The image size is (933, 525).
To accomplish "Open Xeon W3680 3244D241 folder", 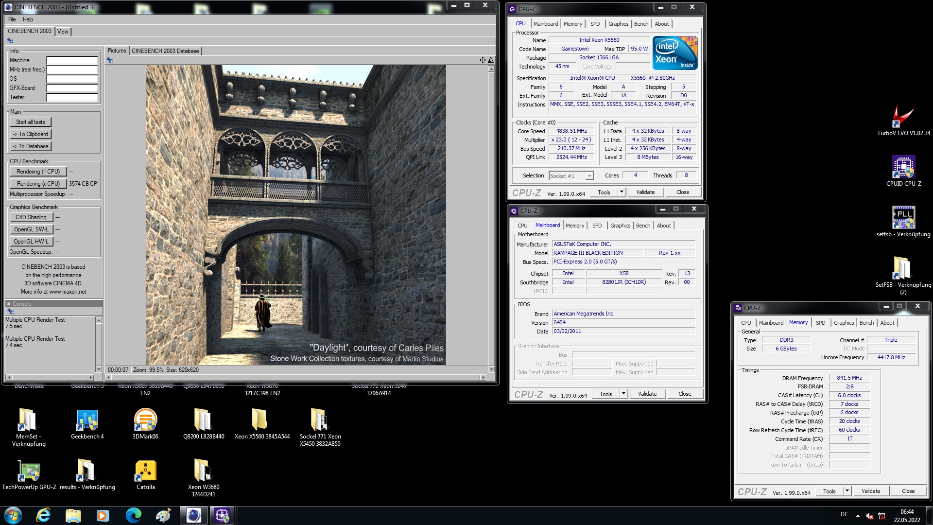I will pyautogui.click(x=203, y=478).
